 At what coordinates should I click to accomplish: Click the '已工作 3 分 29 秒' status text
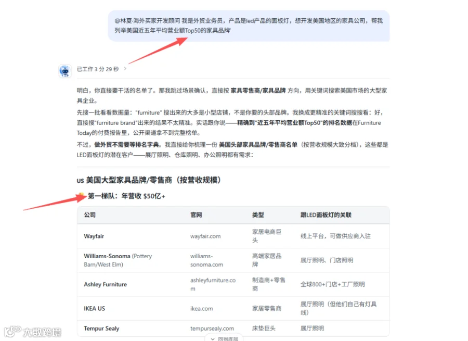click(x=98, y=69)
